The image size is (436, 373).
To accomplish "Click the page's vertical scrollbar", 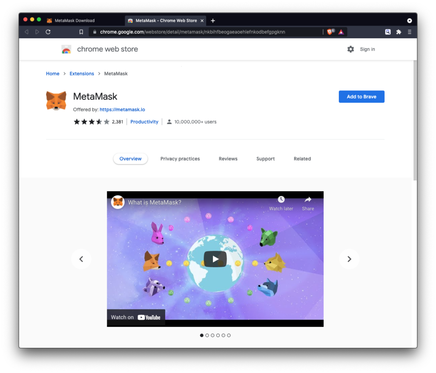I will (415, 119).
